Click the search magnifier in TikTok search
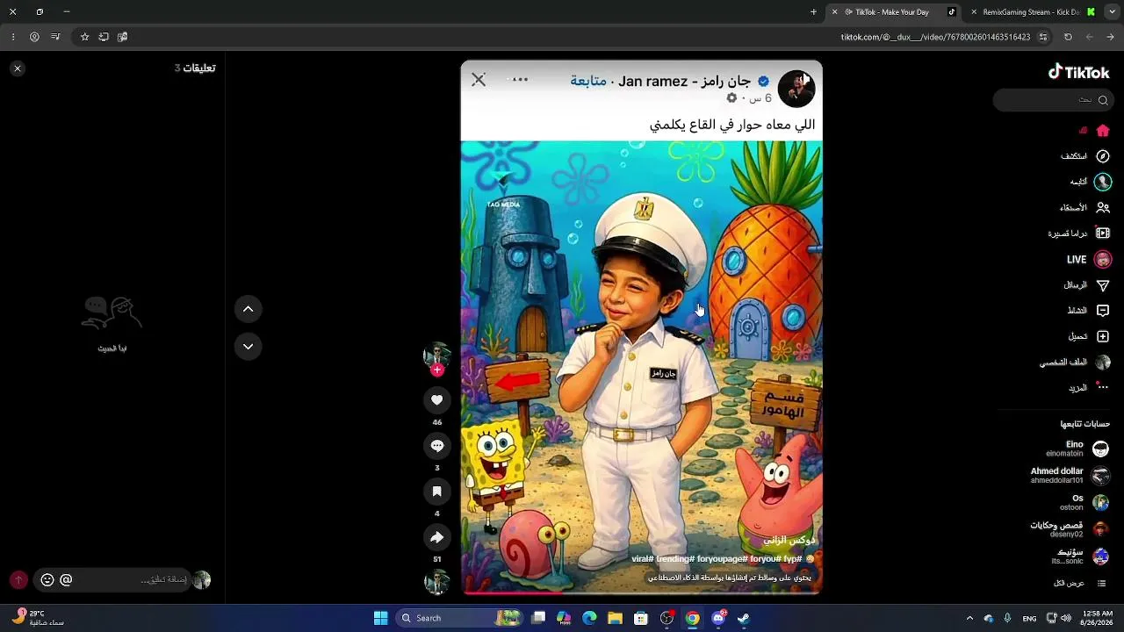The image size is (1124, 632). click(x=1103, y=100)
